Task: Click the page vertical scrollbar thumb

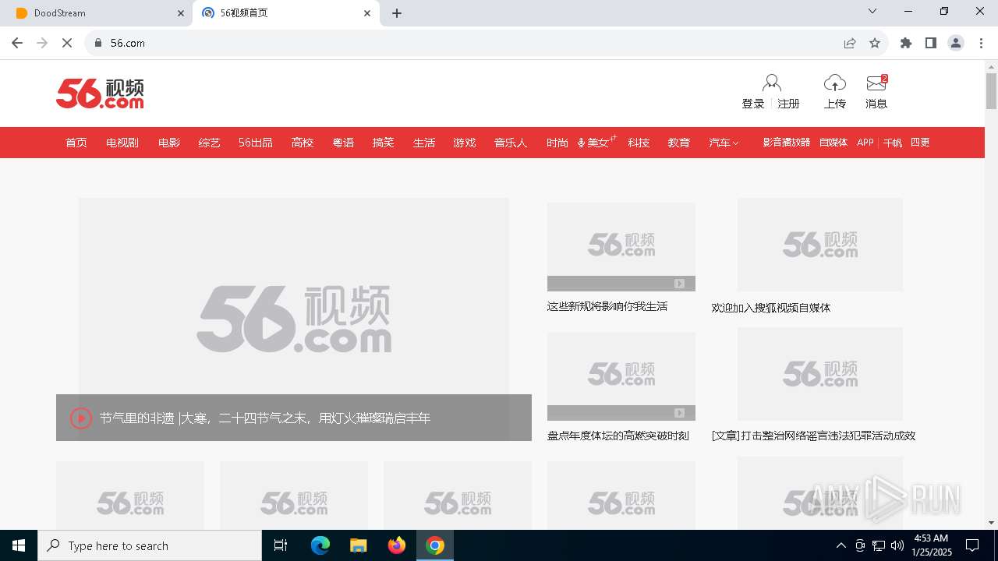Action: point(991,91)
